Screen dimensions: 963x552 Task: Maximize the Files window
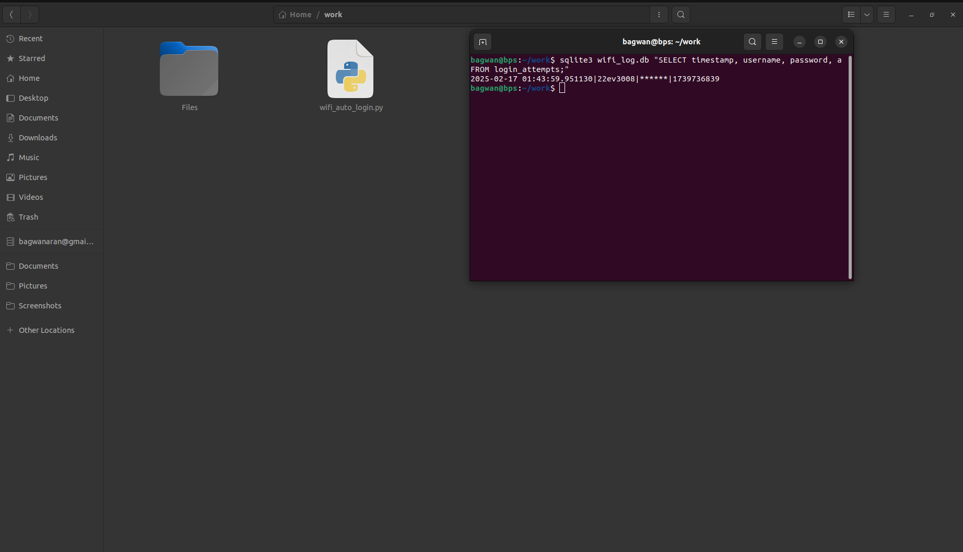[x=932, y=15]
